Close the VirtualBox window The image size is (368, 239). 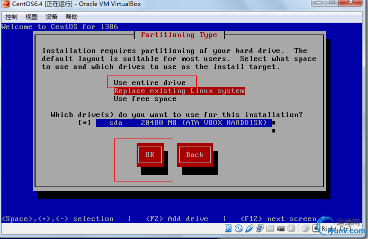tap(350, 2)
